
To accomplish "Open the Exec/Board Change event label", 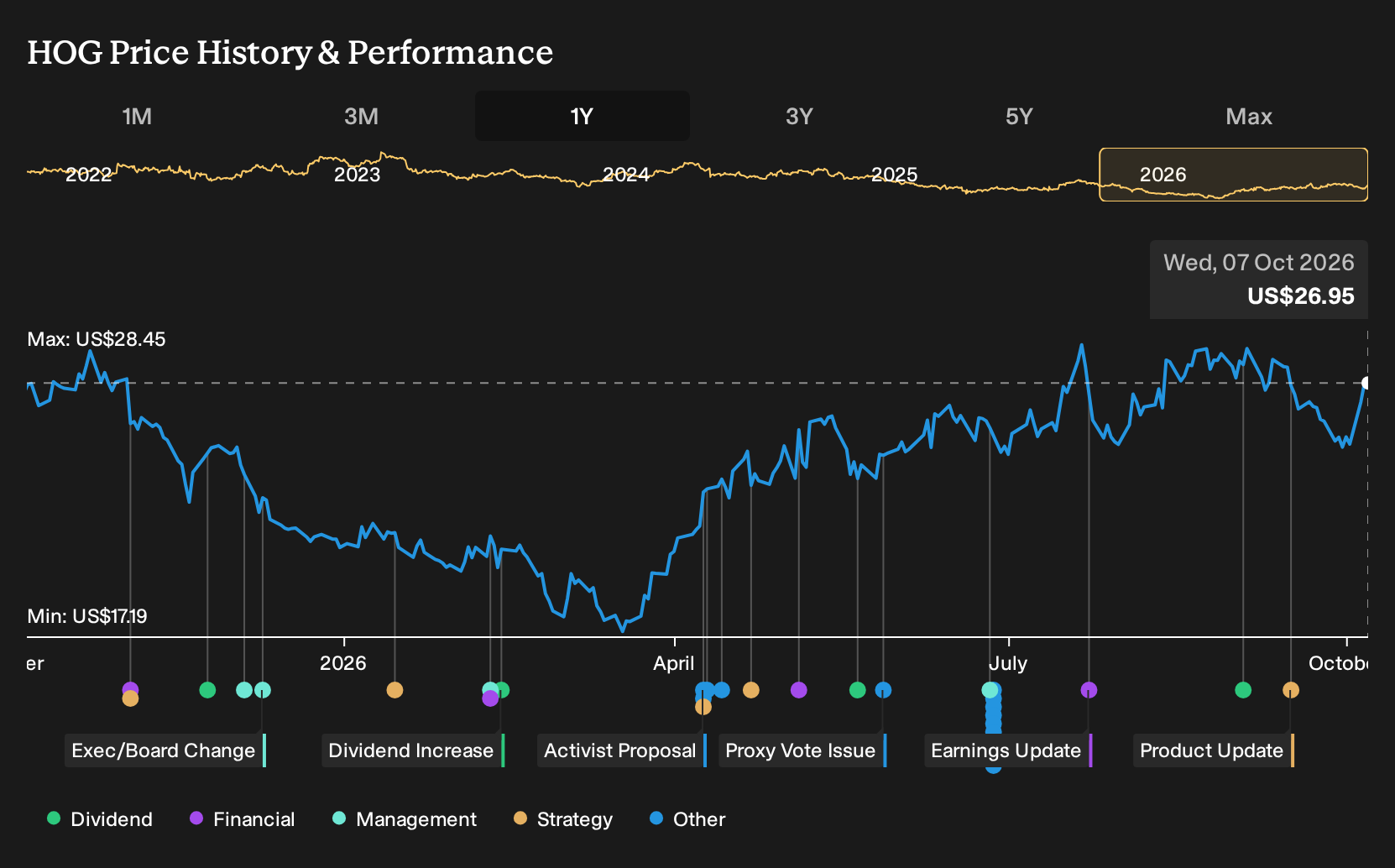I will [x=165, y=750].
